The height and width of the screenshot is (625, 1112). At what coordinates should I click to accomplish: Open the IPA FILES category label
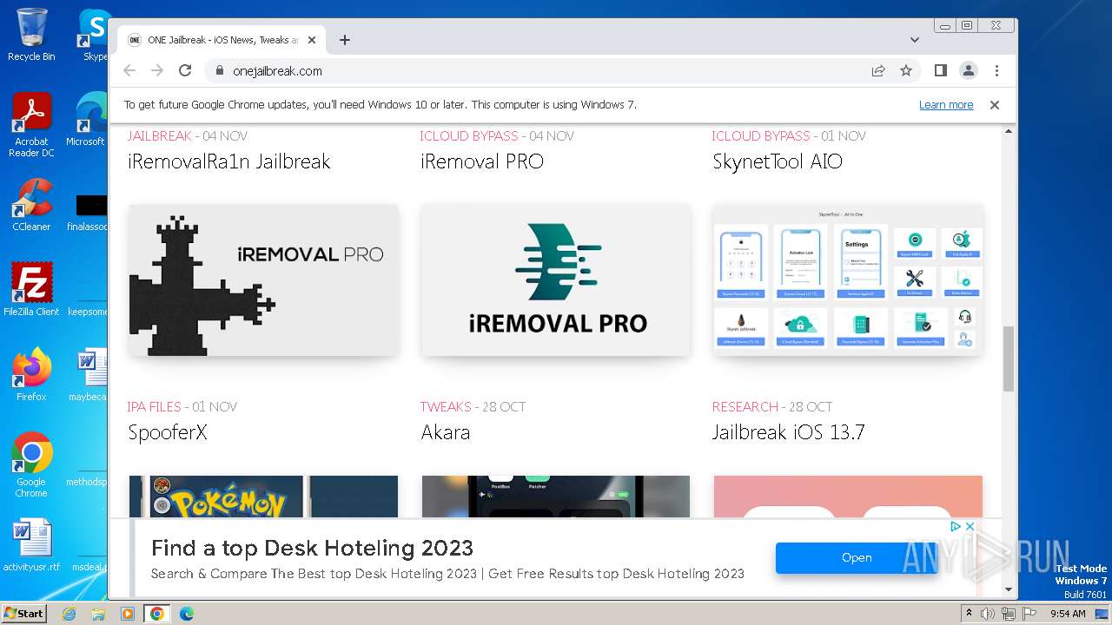point(155,407)
